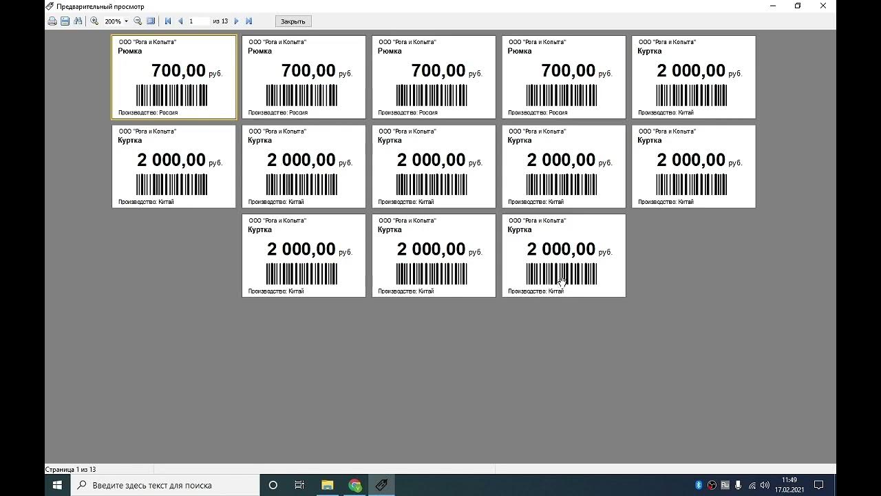
Task: Switch the Ru input language indicator
Action: (725, 485)
